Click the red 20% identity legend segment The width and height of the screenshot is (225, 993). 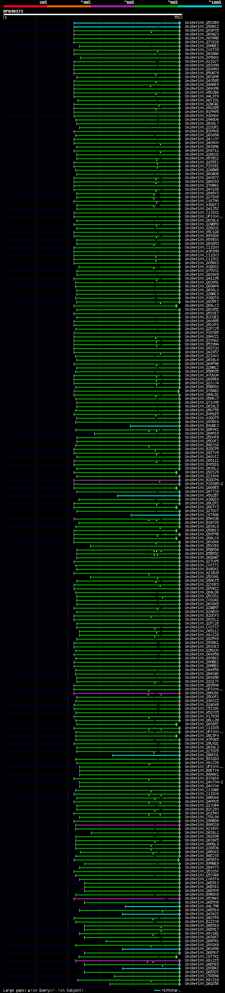click(25, 6)
